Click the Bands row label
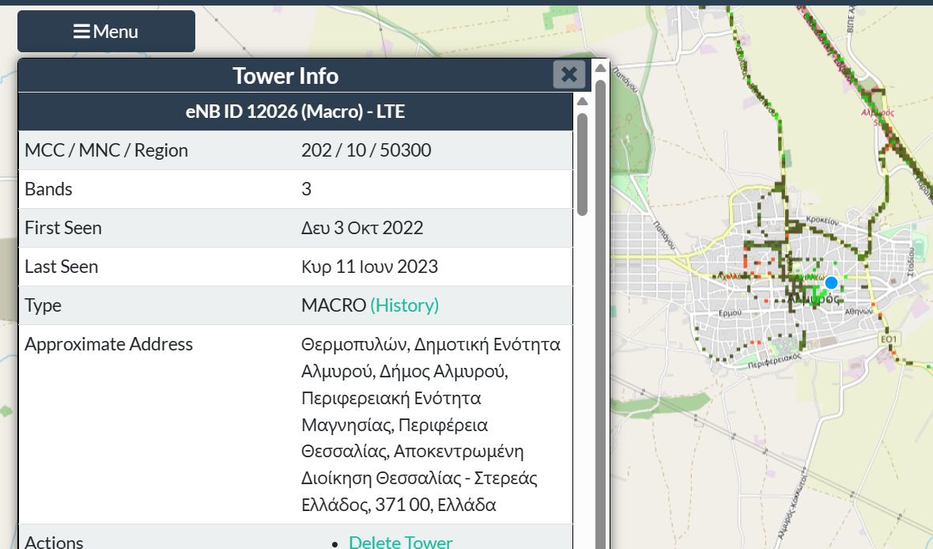This screenshot has height=549, width=933. click(48, 189)
